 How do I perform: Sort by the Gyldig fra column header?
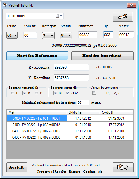click(83, 112)
